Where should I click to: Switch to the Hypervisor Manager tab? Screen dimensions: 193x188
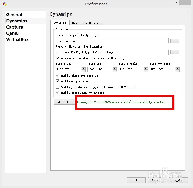point(86,23)
